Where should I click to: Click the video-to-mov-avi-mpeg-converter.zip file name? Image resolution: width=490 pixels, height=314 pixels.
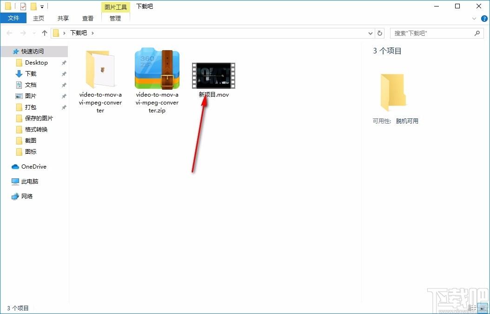click(x=157, y=103)
